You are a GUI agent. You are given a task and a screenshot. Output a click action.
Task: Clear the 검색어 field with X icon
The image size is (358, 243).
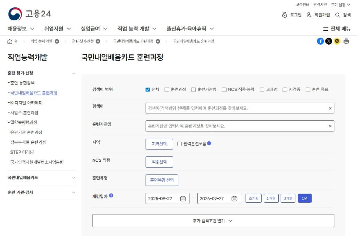330,108
